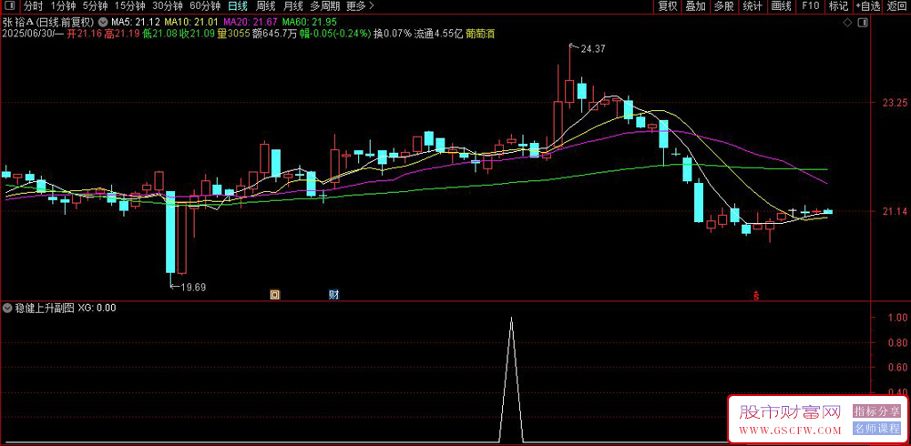Screen dimensions: 911x446
Task: Click the 回 event marker on timeline
Action: pyautogui.click(x=275, y=295)
